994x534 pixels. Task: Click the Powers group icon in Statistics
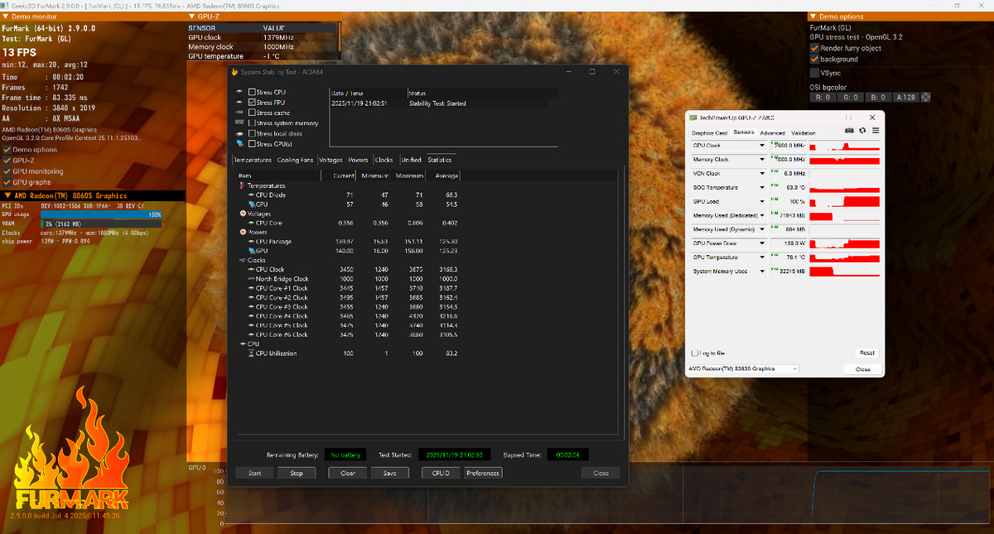[242, 232]
